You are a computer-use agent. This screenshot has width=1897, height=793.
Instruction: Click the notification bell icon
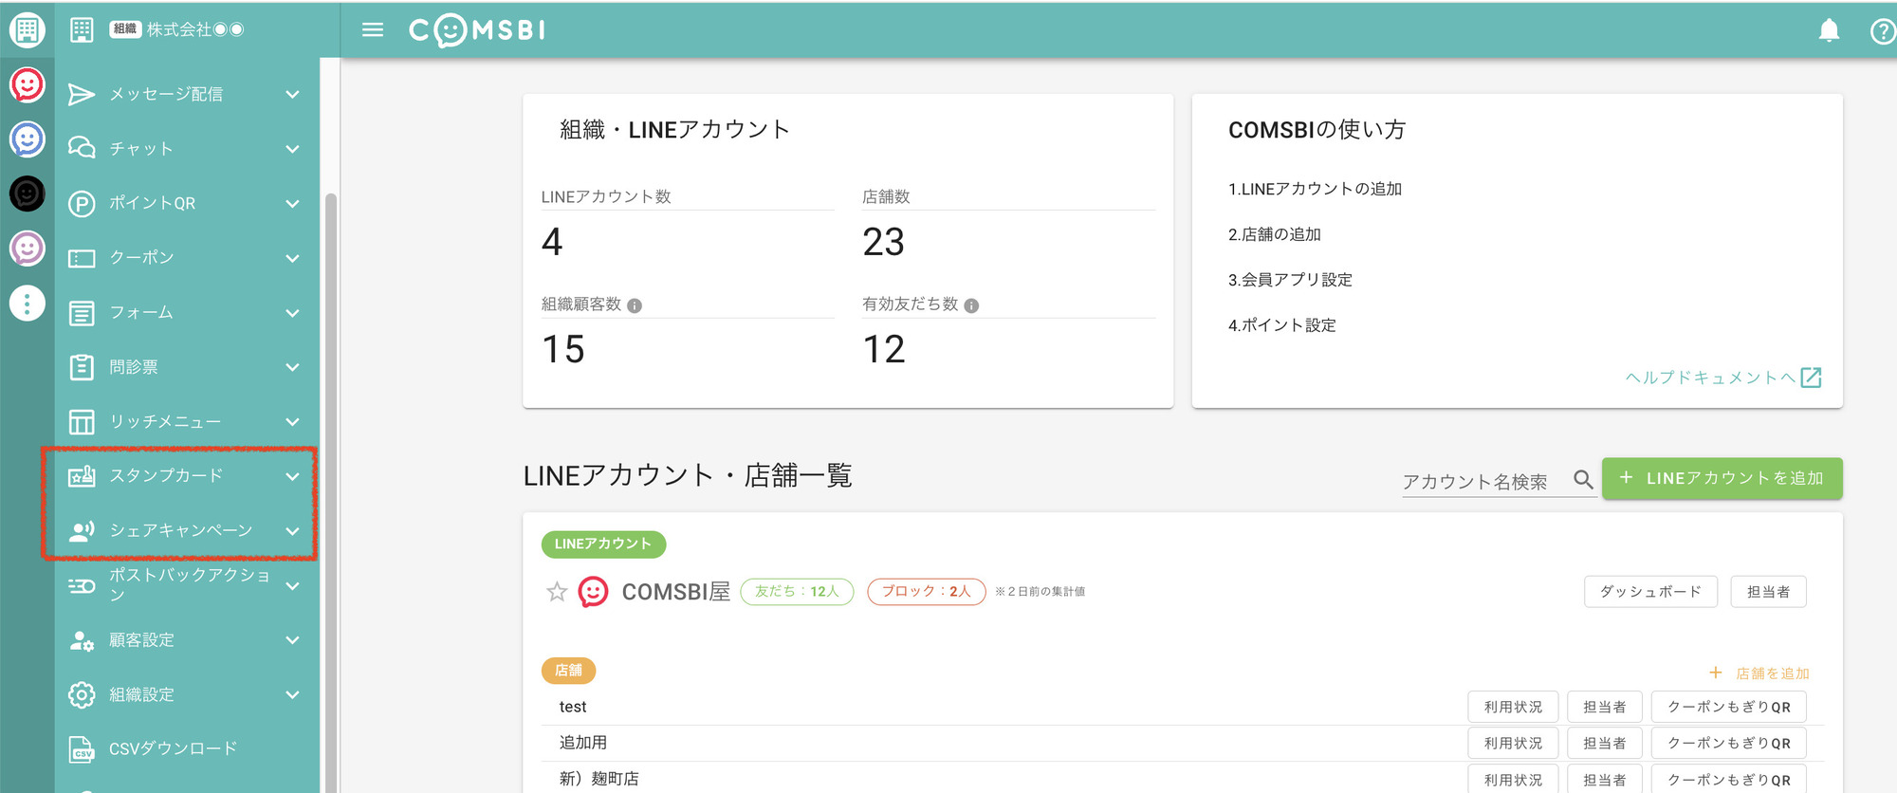pyautogui.click(x=1829, y=30)
